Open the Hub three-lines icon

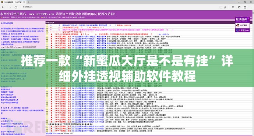[233, 7]
